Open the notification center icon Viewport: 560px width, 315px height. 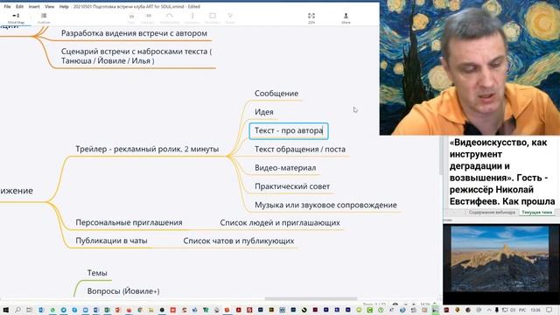click(x=549, y=310)
